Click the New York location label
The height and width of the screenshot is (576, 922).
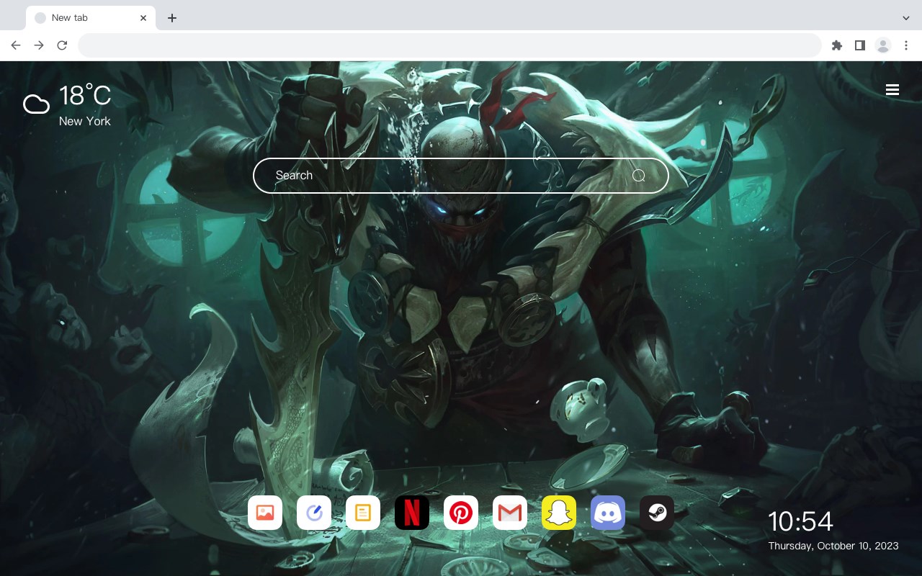85,121
